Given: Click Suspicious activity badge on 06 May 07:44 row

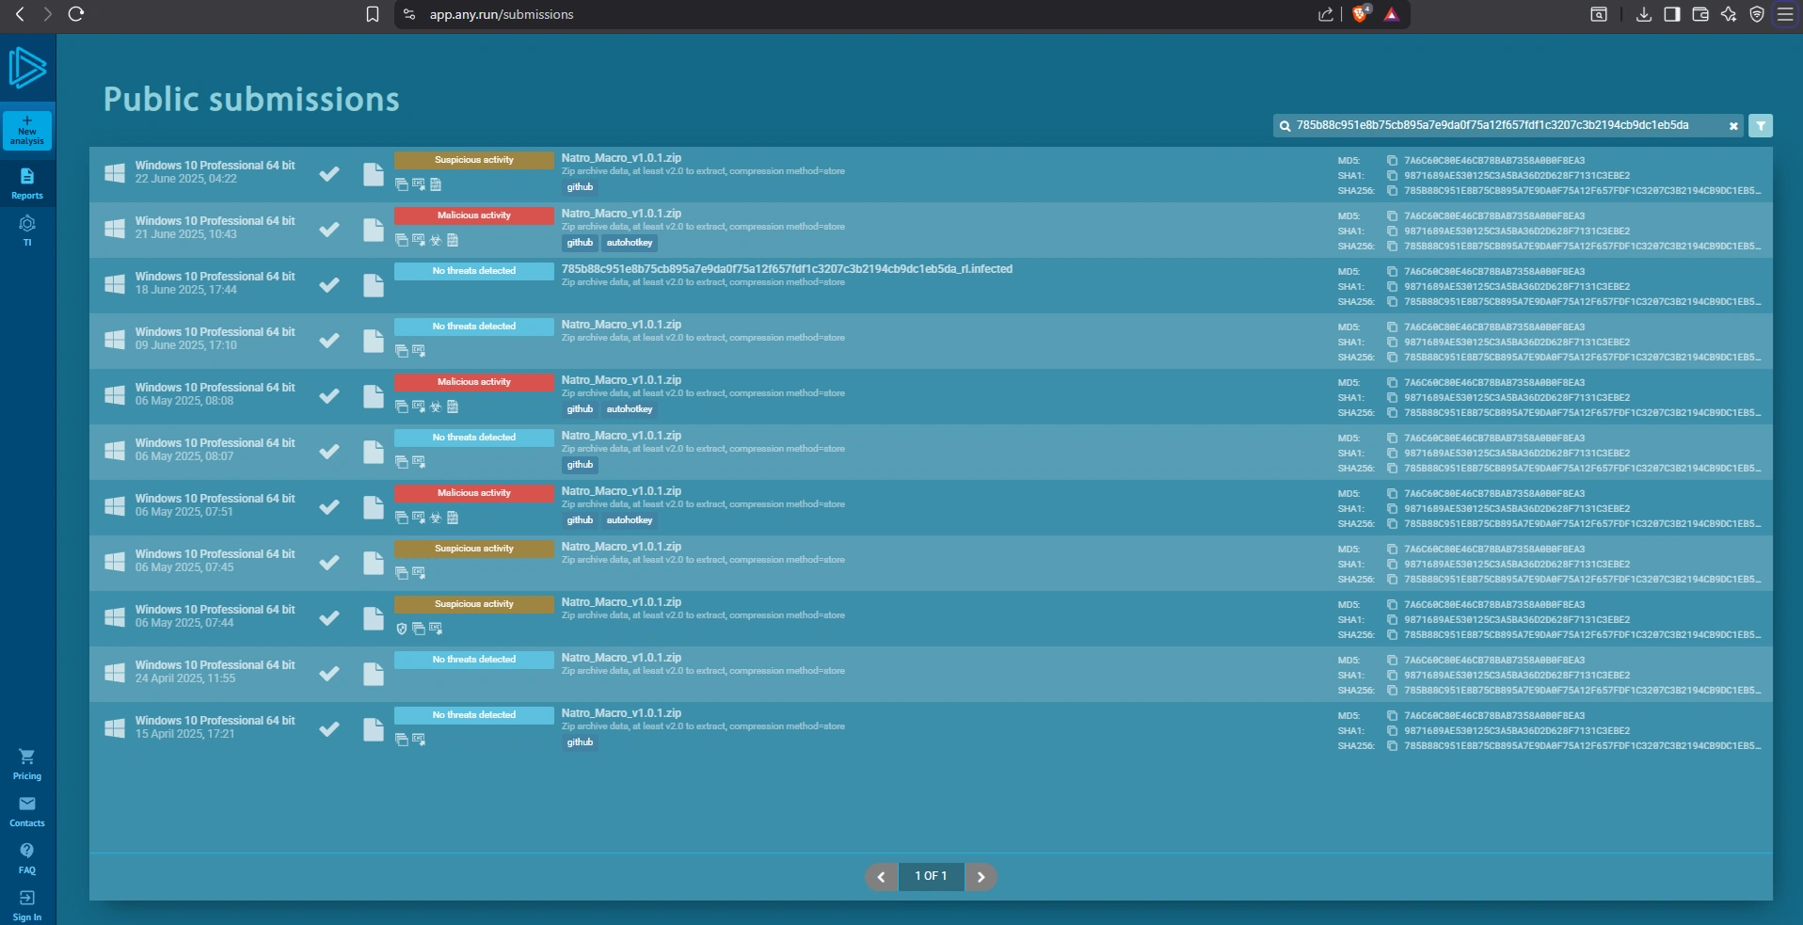Looking at the screenshot, I should tap(474, 604).
